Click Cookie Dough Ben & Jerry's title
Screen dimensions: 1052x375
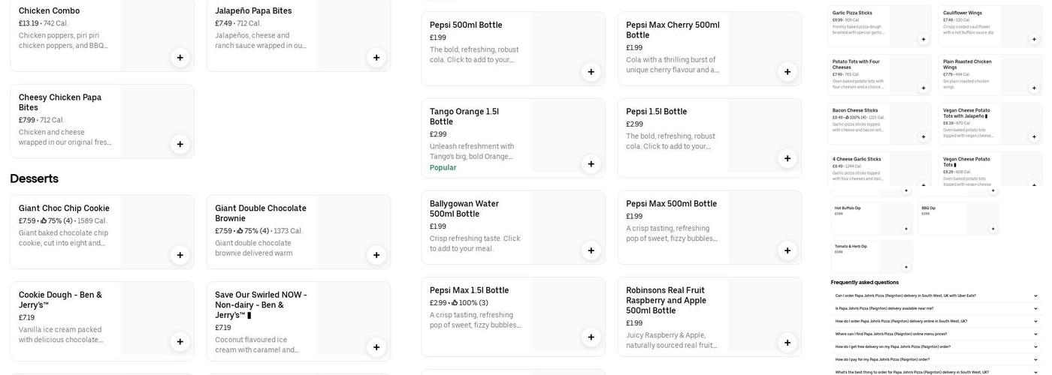[60, 300]
